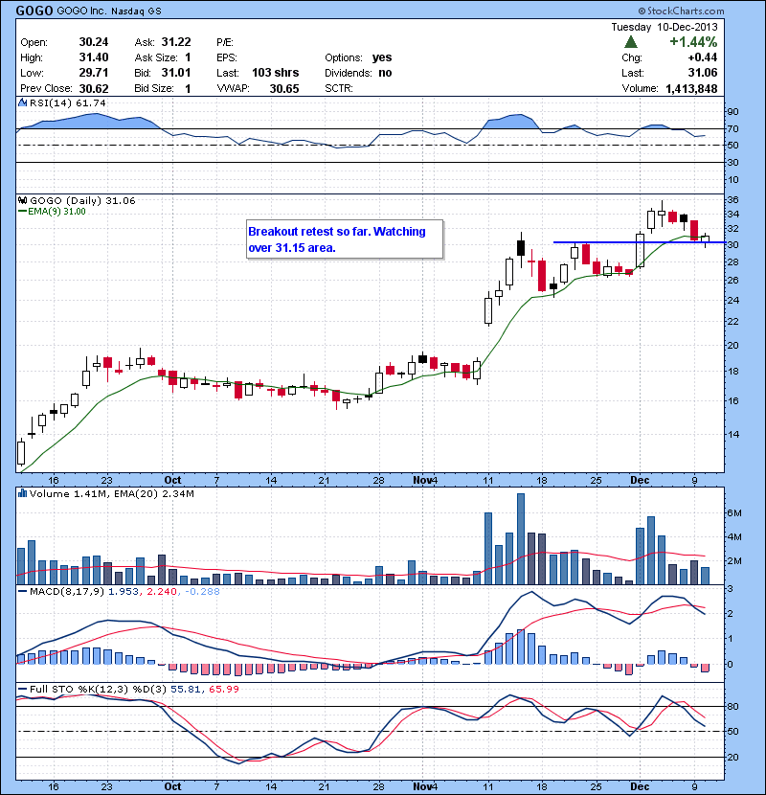Click the Options value yes
This screenshot has height=795, width=766.
coord(382,57)
